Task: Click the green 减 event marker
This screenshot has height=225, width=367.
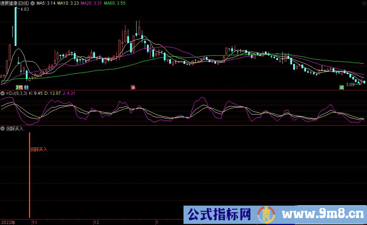Action: click(342, 88)
